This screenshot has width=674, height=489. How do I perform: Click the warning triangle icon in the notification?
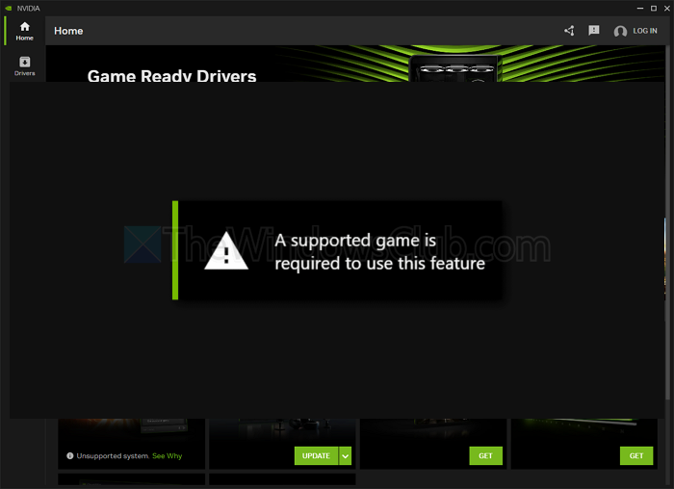pos(226,251)
